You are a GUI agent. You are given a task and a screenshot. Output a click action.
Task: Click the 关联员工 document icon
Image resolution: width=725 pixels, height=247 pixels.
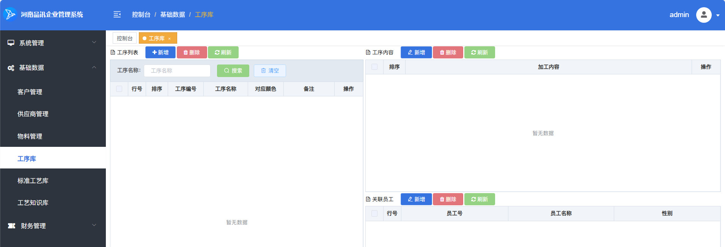tap(368, 199)
